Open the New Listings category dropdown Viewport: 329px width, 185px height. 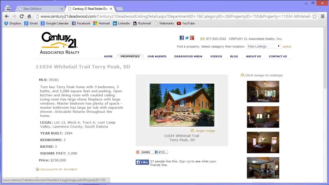(264, 47)
